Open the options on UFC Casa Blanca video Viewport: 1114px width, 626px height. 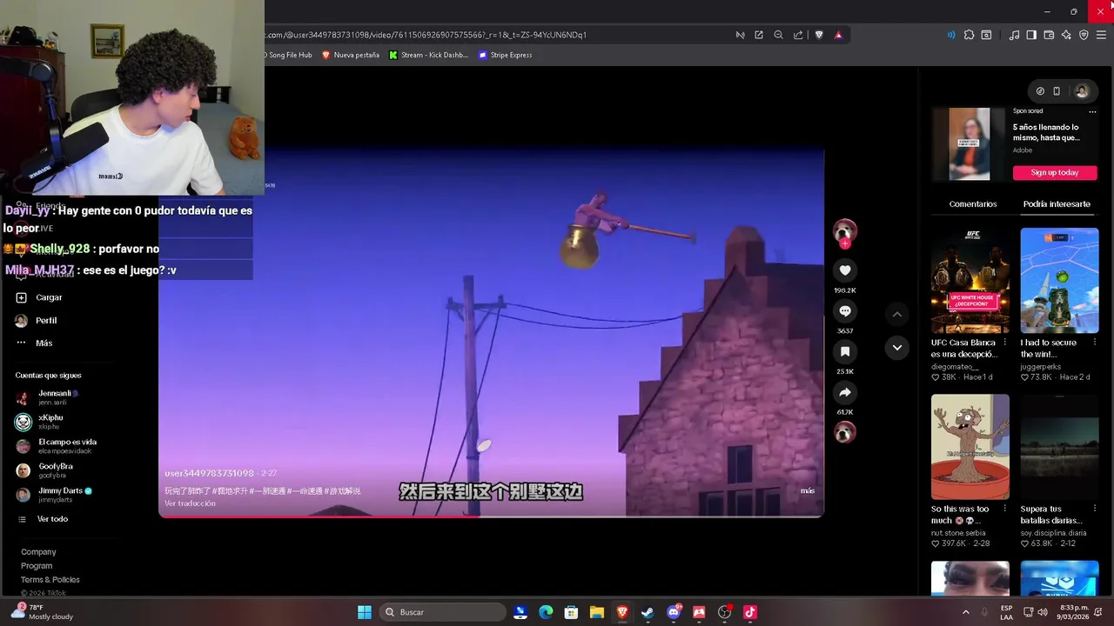(1005, 343)
